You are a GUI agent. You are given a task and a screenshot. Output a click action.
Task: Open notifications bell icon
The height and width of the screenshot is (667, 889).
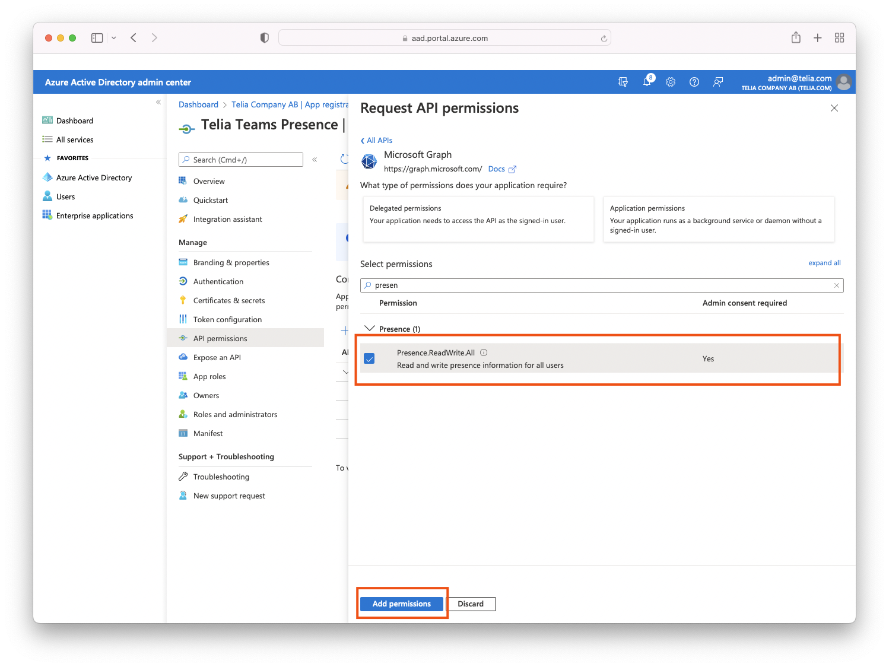coord(647,82)
